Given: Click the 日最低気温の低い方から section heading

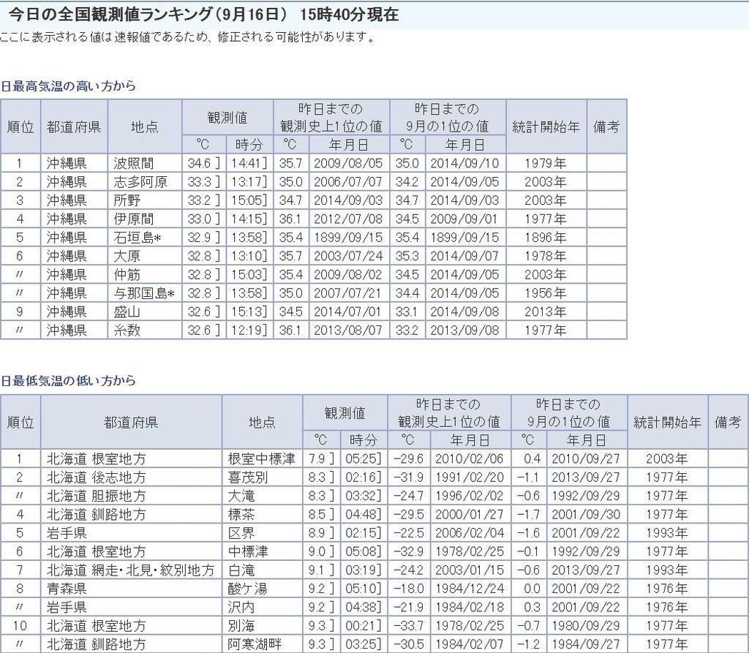Looking at the screenshot, I should tap(68, 381).
